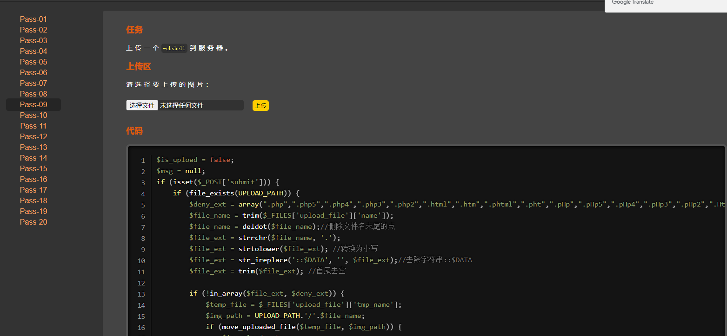
Task: Click the Pass-06 sidebar entry
Action: click(x=33, y=72)
